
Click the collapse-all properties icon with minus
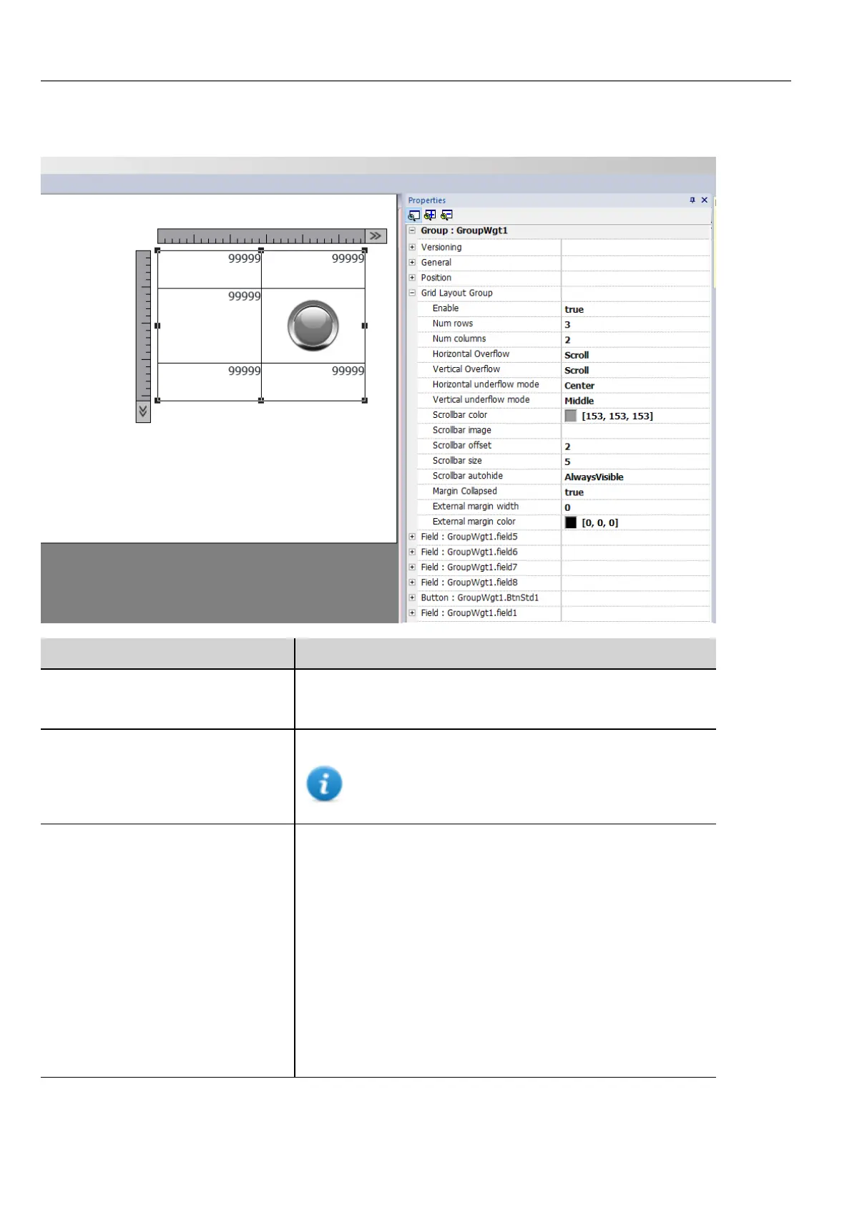pyautogui.click(x=446, y=215)
